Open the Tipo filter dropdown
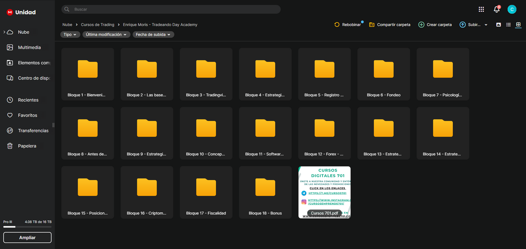Screen dimensions: 526x249 (x=70, y=35)
